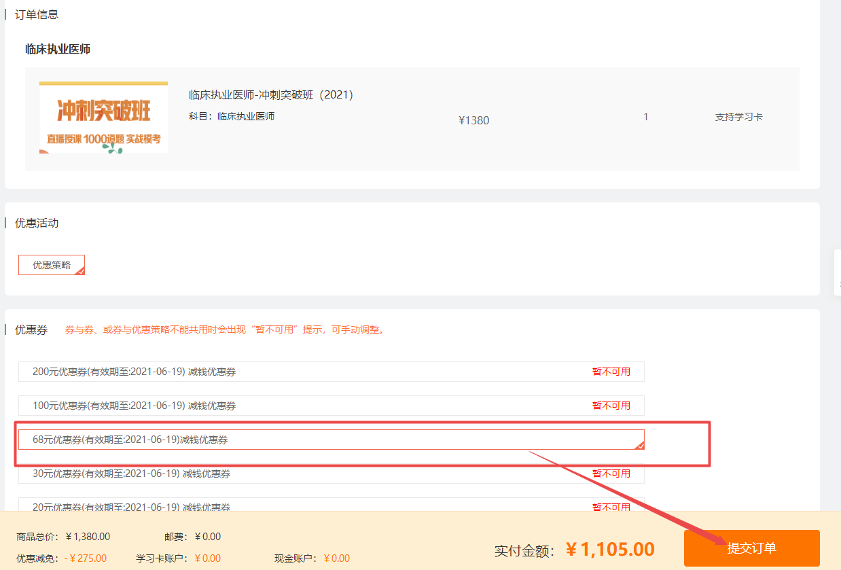Click the 临床执业医师-冲刺突破班（2021）course title
The height and width of the screenshot is (570, 841).
[271, 95]
